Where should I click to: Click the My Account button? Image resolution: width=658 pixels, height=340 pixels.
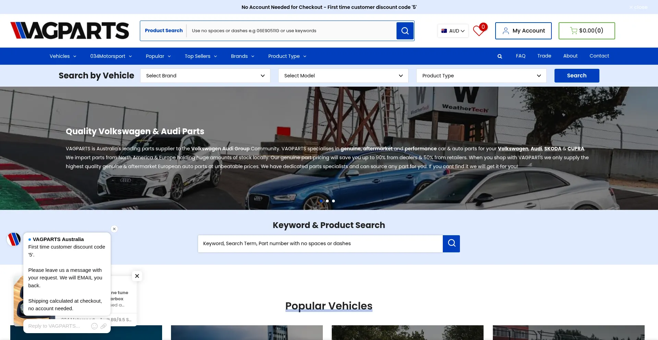(523, 31)
